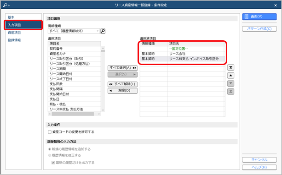Click the search magnifier icon beside 情報種類
282x175 pixels.
[x=103, y=31]
